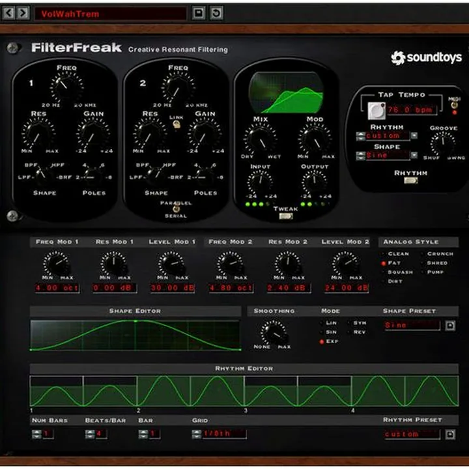Select Clean analog style
The image size is (469, 469).
395,253
